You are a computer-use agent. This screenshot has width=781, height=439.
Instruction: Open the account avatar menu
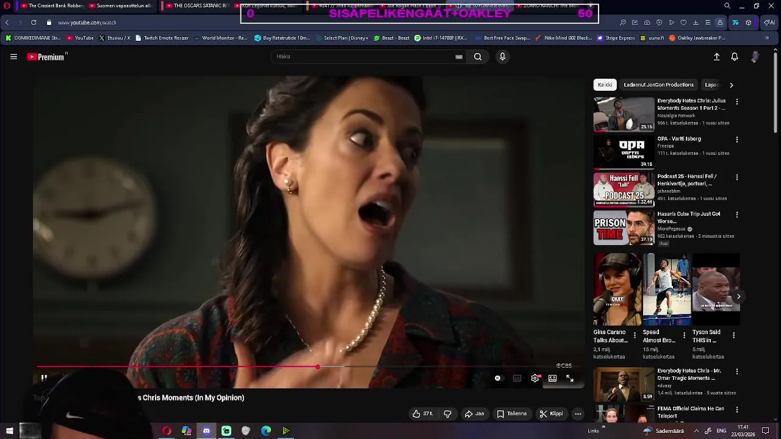click(755, 57)
